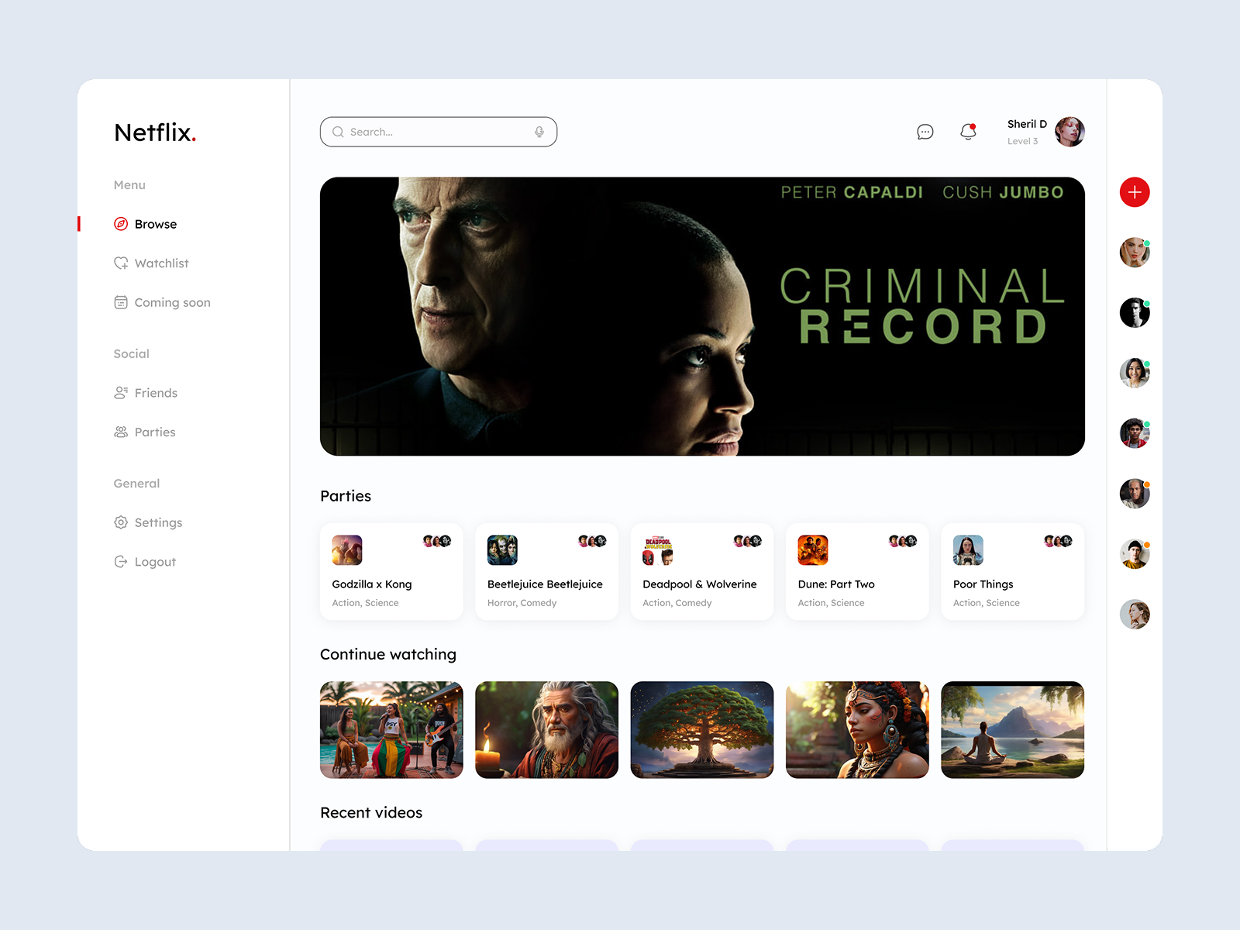
Task: Click the Watchlist heart icon
Action: (121, 263)
